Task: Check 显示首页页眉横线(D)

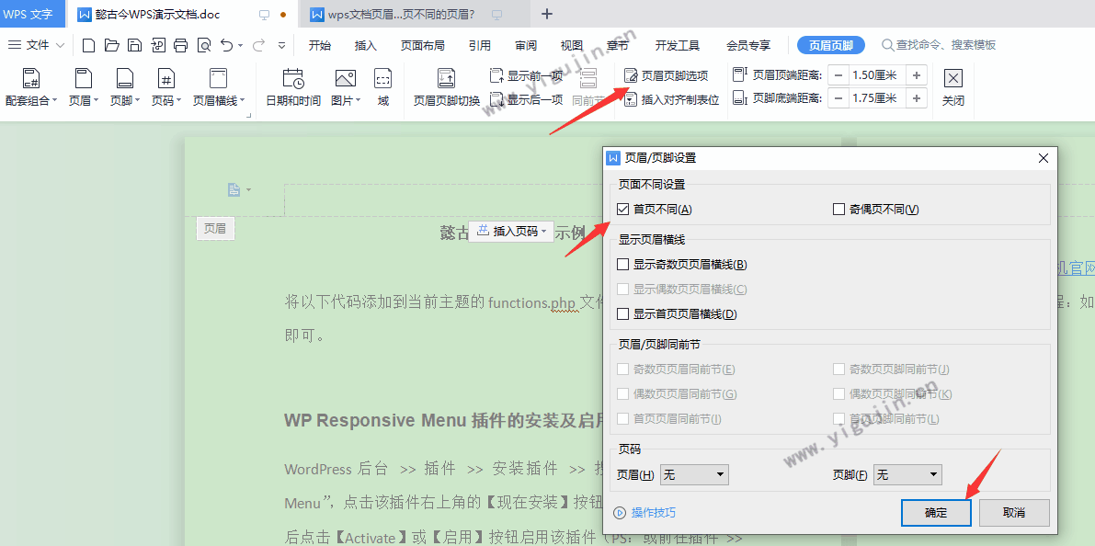Action: (x=623, y=314)
